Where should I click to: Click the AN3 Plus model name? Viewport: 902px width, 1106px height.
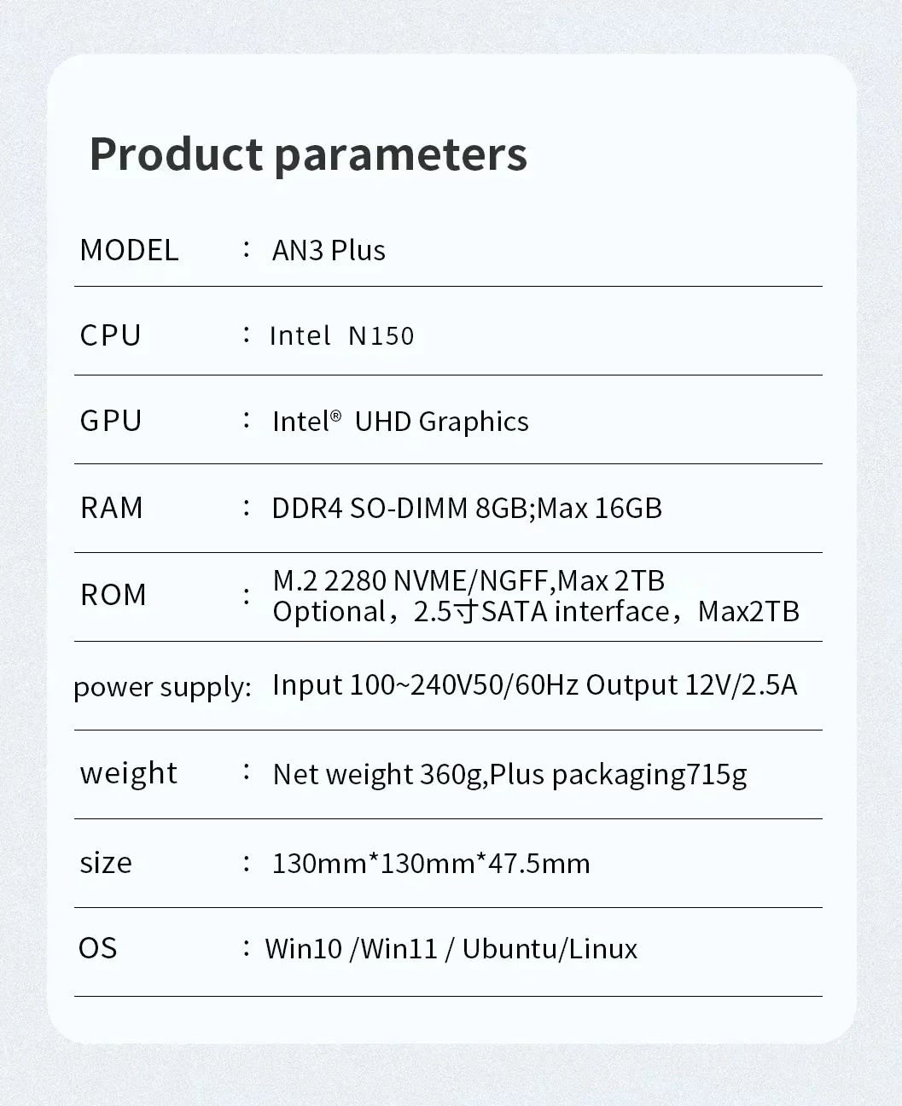click(328, 250)
